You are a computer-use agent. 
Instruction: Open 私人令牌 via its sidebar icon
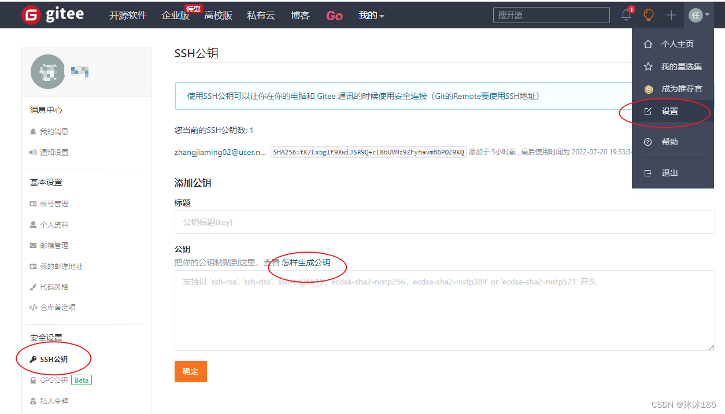click(x=34, y=401)
